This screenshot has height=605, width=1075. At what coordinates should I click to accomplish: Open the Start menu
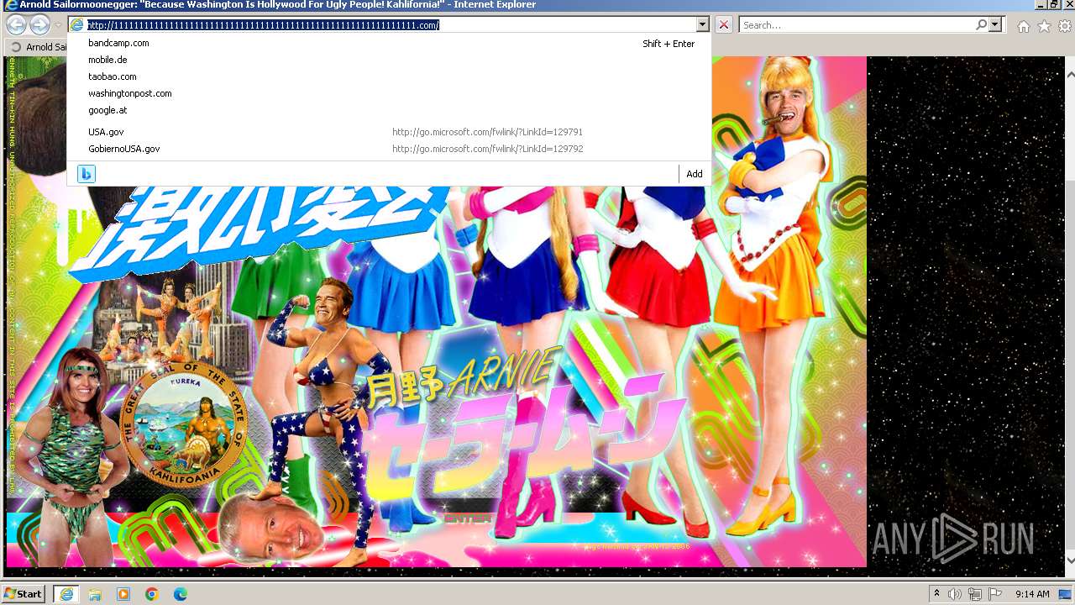pyautogui.click(x=24, y=593)
